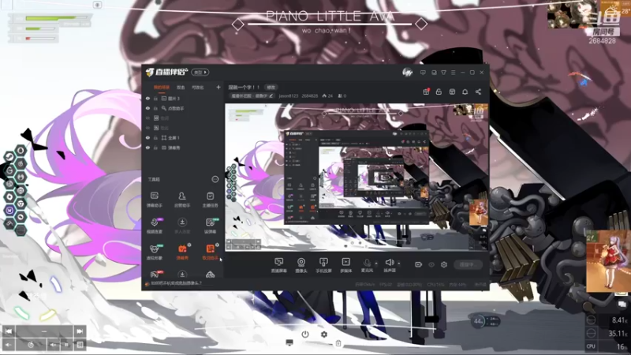The width and height of the screenshot is (631, 355).
Task: Open stream settings gear in bottom bar
Action: click(444, 264)
